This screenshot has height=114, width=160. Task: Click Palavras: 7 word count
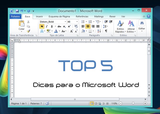coord(36,104)
